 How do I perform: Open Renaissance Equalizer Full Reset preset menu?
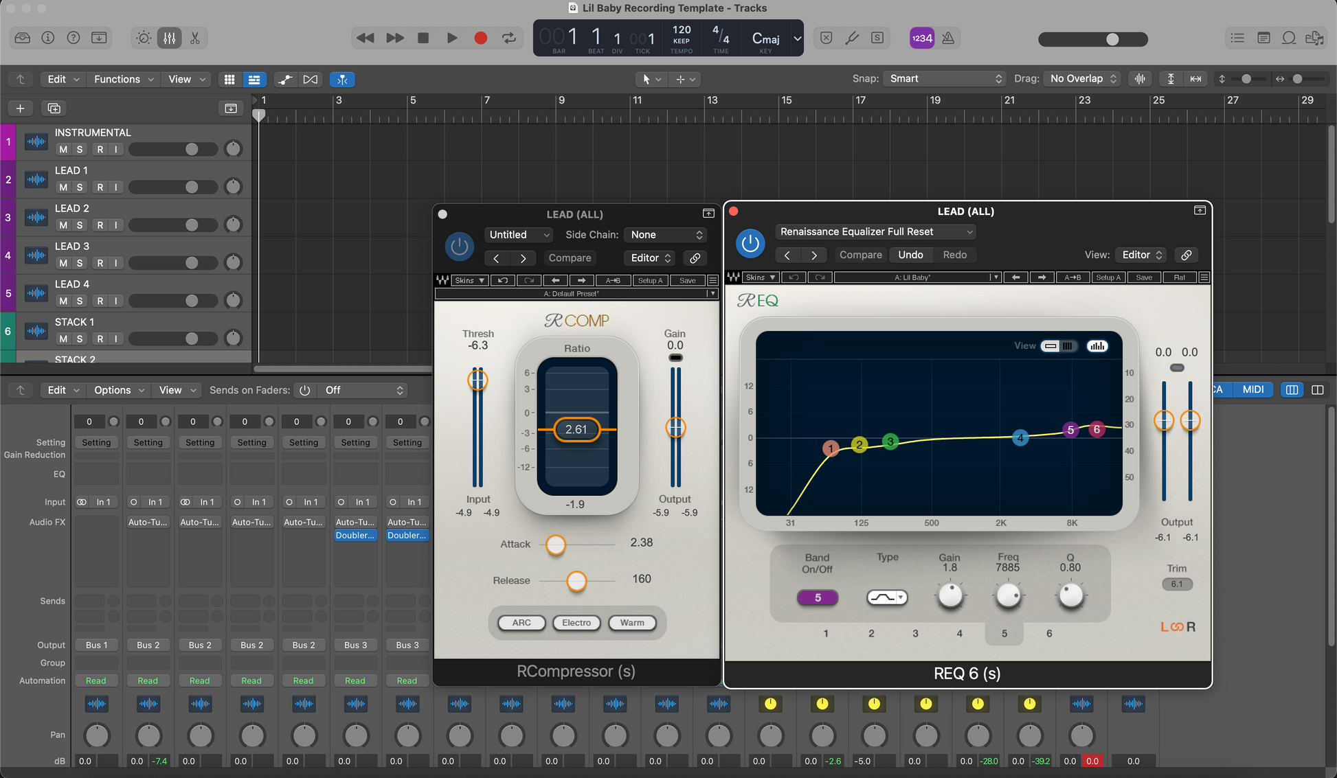875,232
